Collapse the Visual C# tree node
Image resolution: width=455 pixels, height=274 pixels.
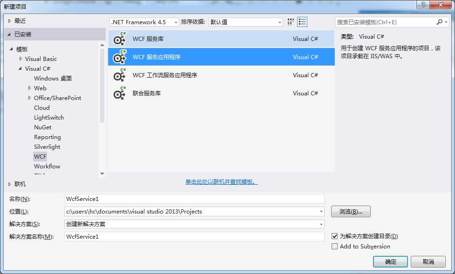[20, 69]
